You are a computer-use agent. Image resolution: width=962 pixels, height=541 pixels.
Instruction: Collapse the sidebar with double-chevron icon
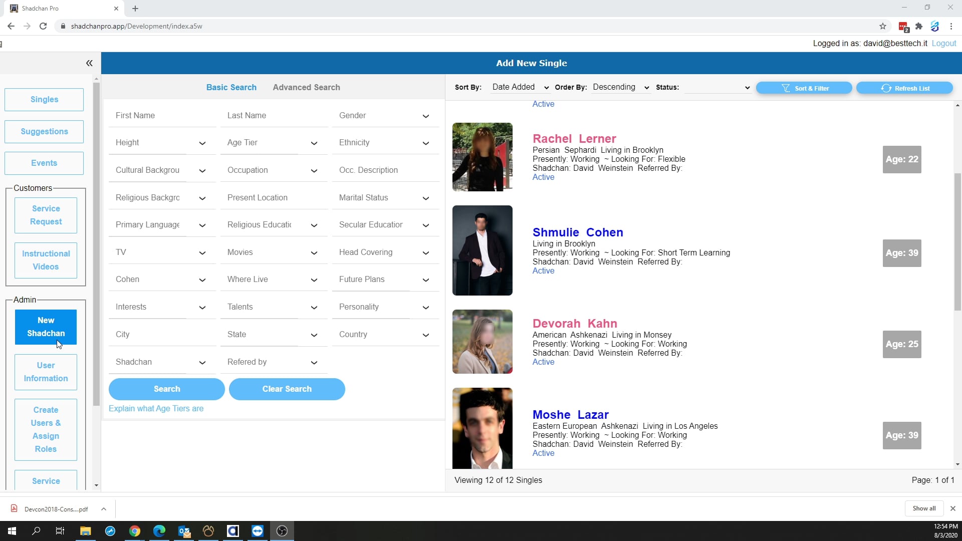click(89, 63)
